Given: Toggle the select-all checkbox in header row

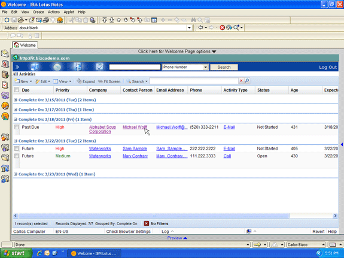Looking at the screenshot, I should (17, 90).
